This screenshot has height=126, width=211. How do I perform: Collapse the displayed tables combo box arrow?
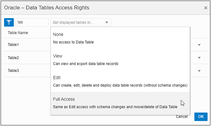pos(107,23)
